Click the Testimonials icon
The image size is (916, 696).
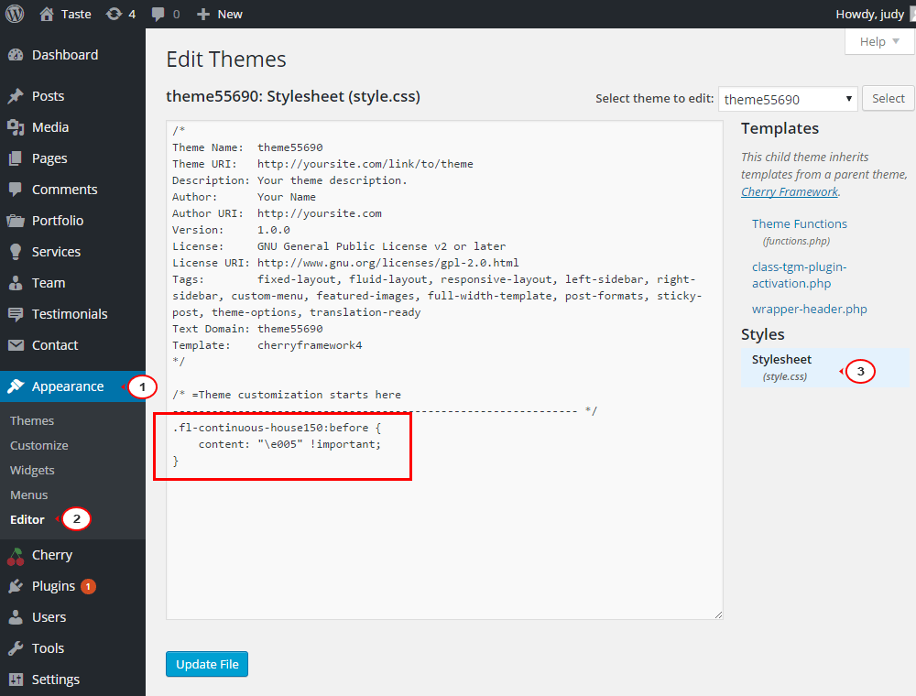tap(16, 314)
